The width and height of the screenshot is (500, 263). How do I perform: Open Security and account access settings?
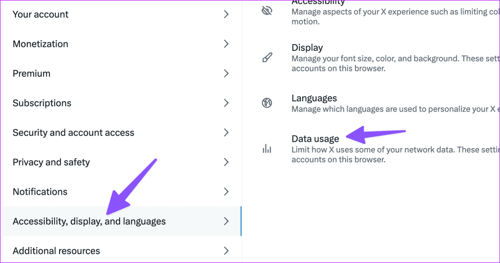pyautogui.click(x=121, y=132)
